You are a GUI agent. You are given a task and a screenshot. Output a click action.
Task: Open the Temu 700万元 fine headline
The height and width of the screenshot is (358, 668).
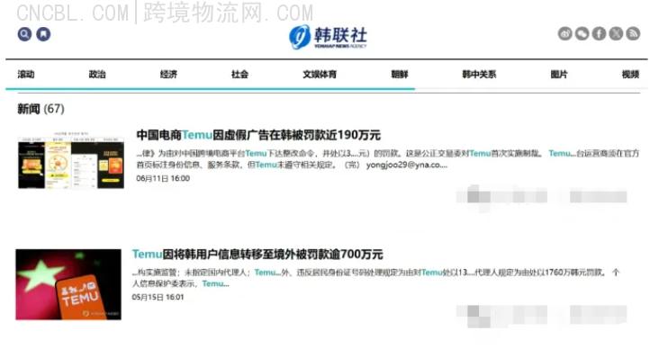[257, 255]
